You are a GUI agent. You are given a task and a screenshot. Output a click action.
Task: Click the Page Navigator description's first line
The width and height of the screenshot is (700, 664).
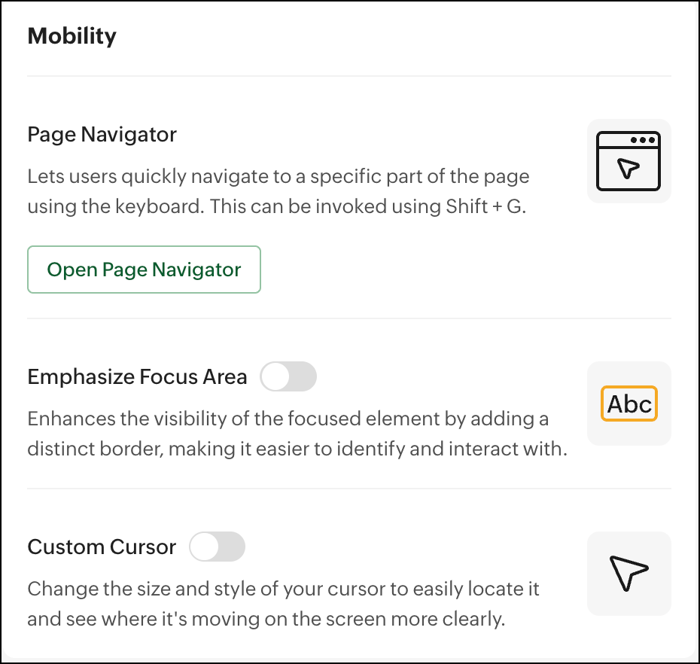(x=278, y=178)
